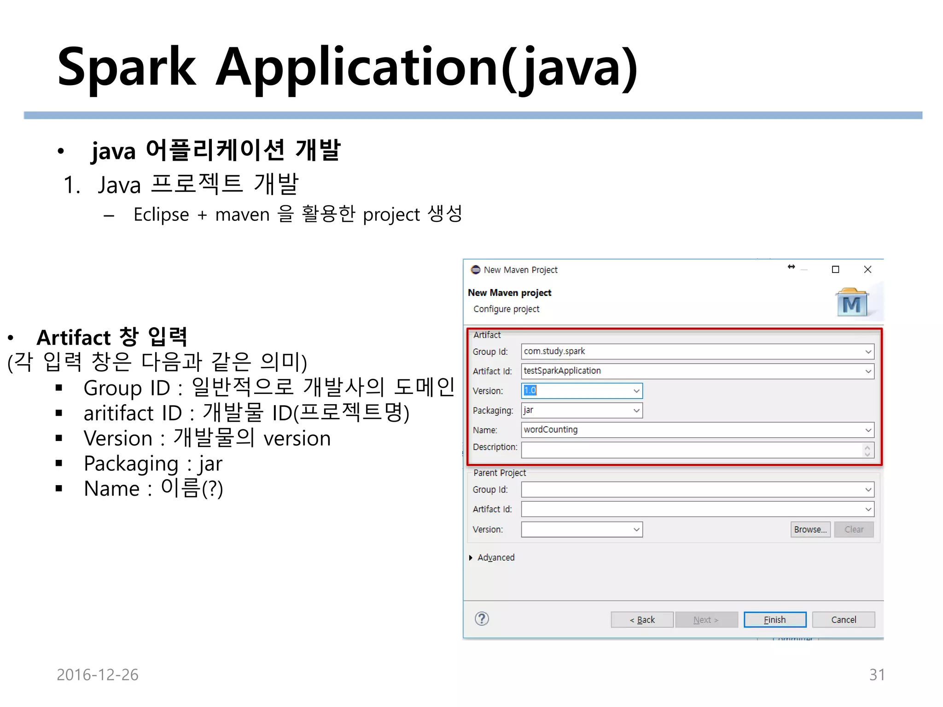This screenshot has height=707, width=943.
Task: Click the Maven M folder icon
Action: (x=851, y=302)
